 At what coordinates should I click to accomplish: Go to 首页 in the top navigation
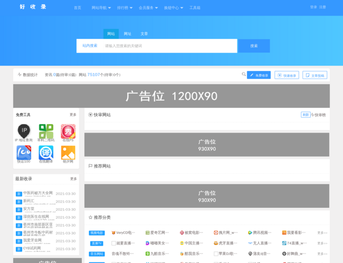pos(78,8)
